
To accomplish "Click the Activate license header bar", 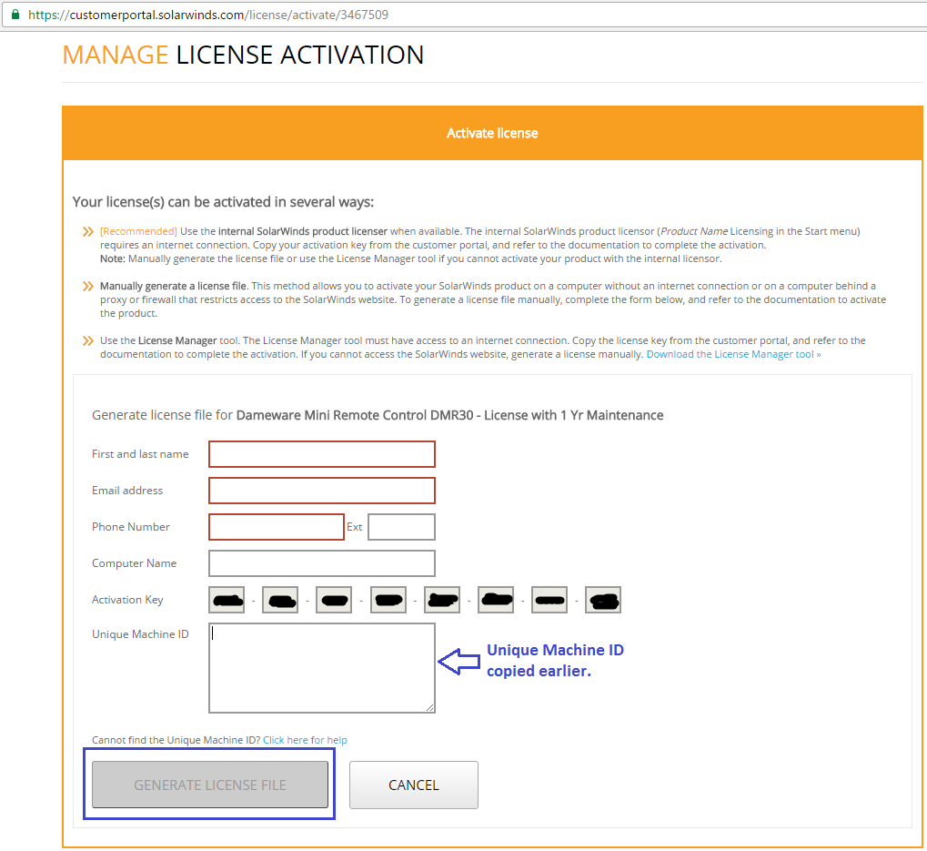I will [x=491, y=132].
